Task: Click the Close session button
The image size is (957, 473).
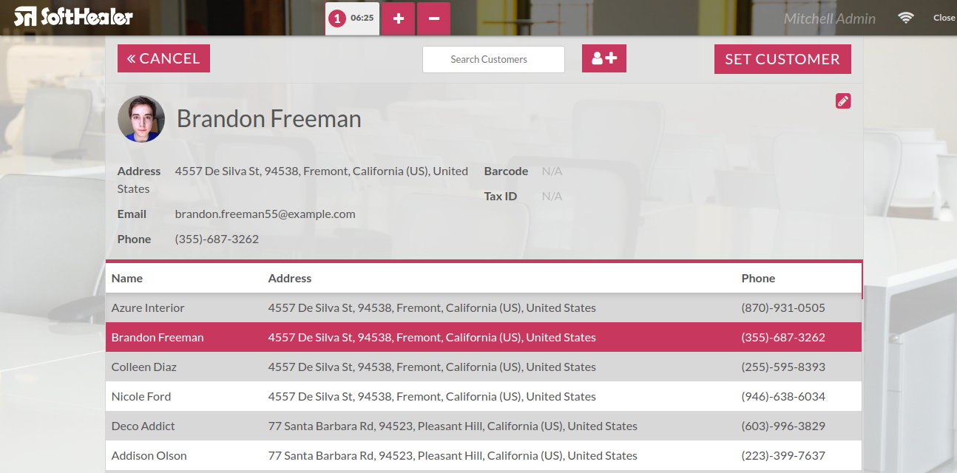Action: tap(944, 18)
